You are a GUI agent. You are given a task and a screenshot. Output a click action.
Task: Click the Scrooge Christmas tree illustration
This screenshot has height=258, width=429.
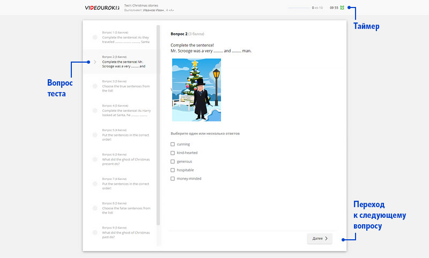click(196, 90)
